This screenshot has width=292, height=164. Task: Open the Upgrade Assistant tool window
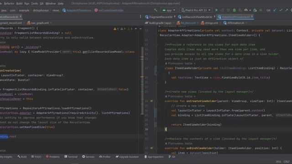pos(127,157)
